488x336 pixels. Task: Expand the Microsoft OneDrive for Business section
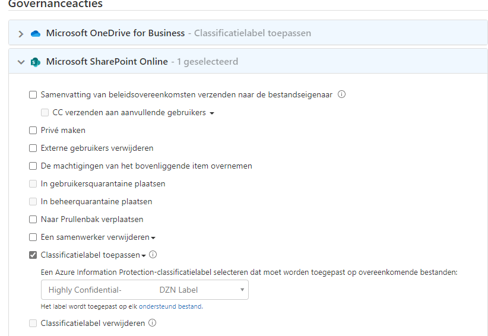pos(21,34)
